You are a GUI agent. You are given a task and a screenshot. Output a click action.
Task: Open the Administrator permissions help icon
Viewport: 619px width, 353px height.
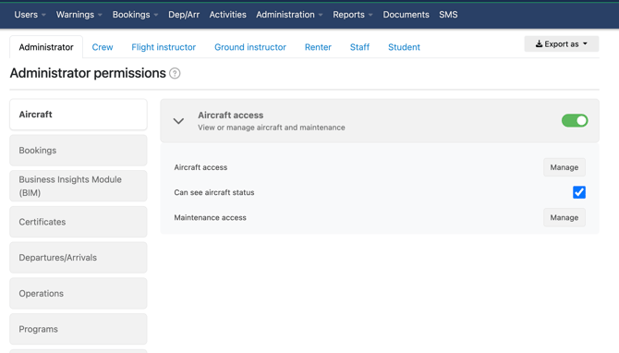click(175, 73)
